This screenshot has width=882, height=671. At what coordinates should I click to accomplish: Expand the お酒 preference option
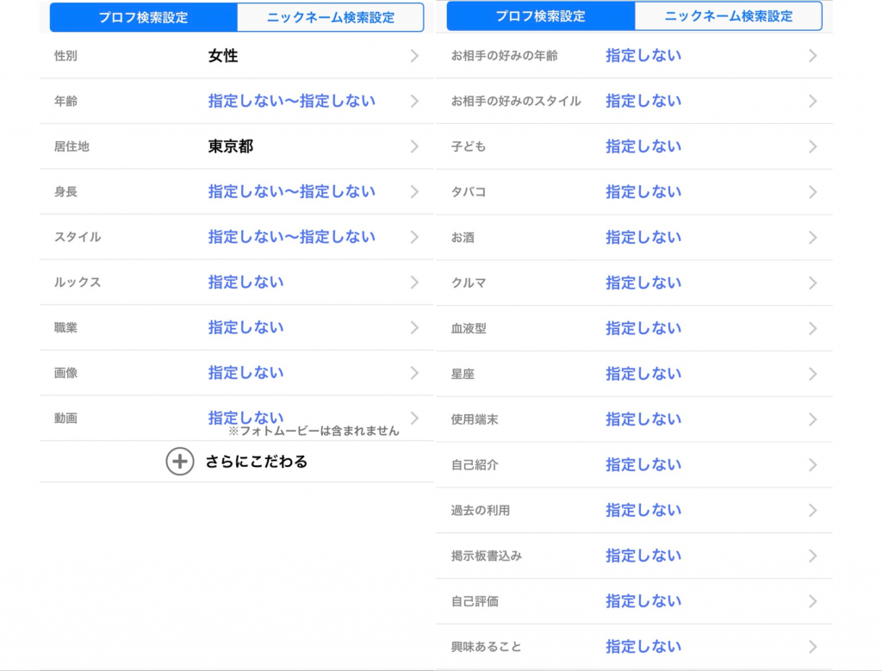[x=643, y=238]
